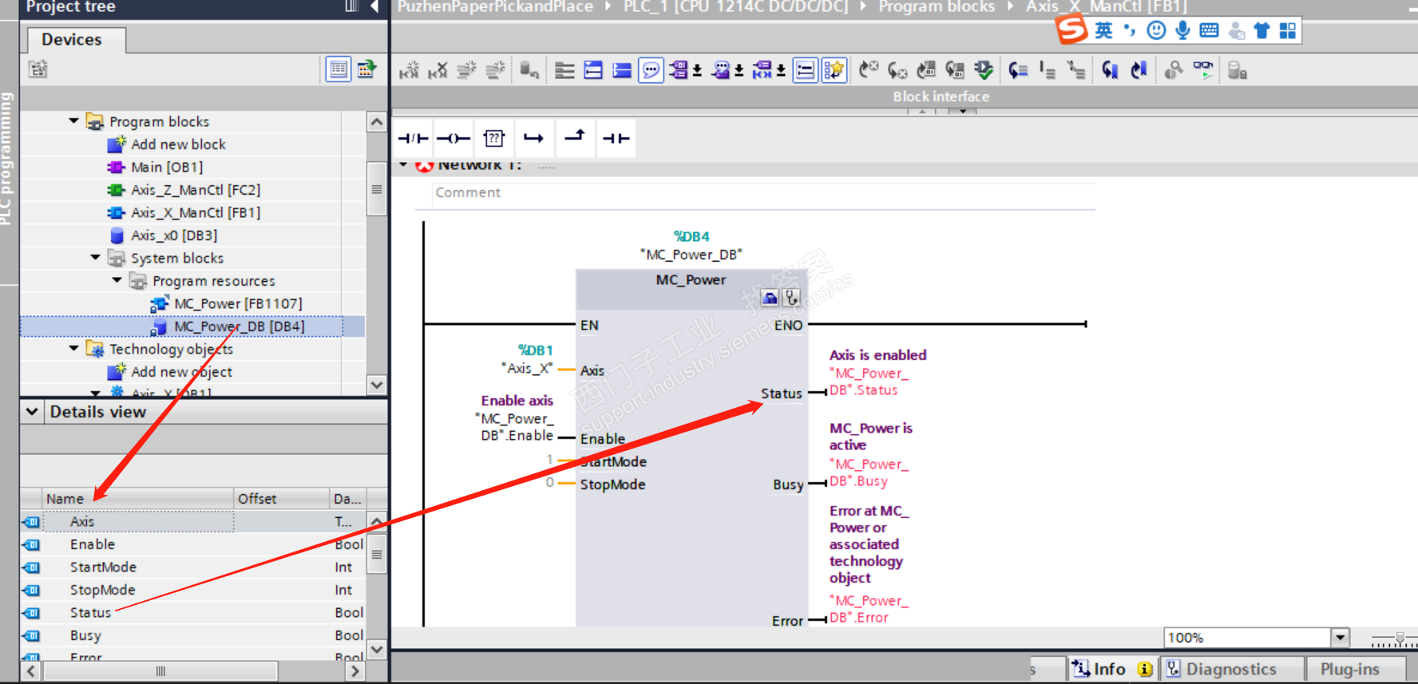Toggle the details list view button in project tree
The height and width of the screenshot is (684, 1418).
point(339,69)
